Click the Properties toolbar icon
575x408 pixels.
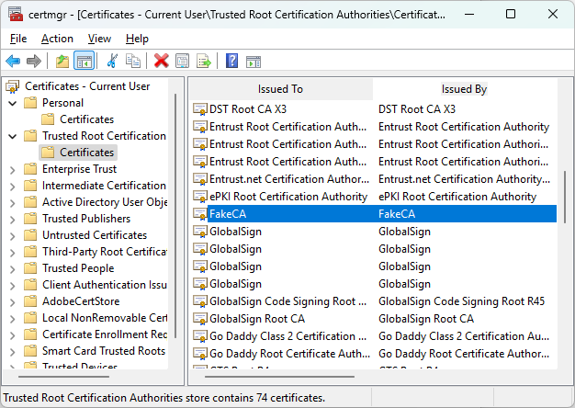182,61
